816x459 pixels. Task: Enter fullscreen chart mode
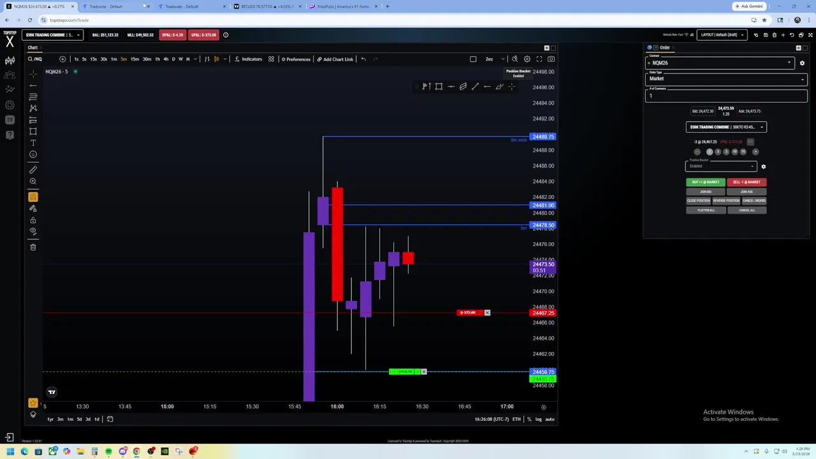[539, 59]
